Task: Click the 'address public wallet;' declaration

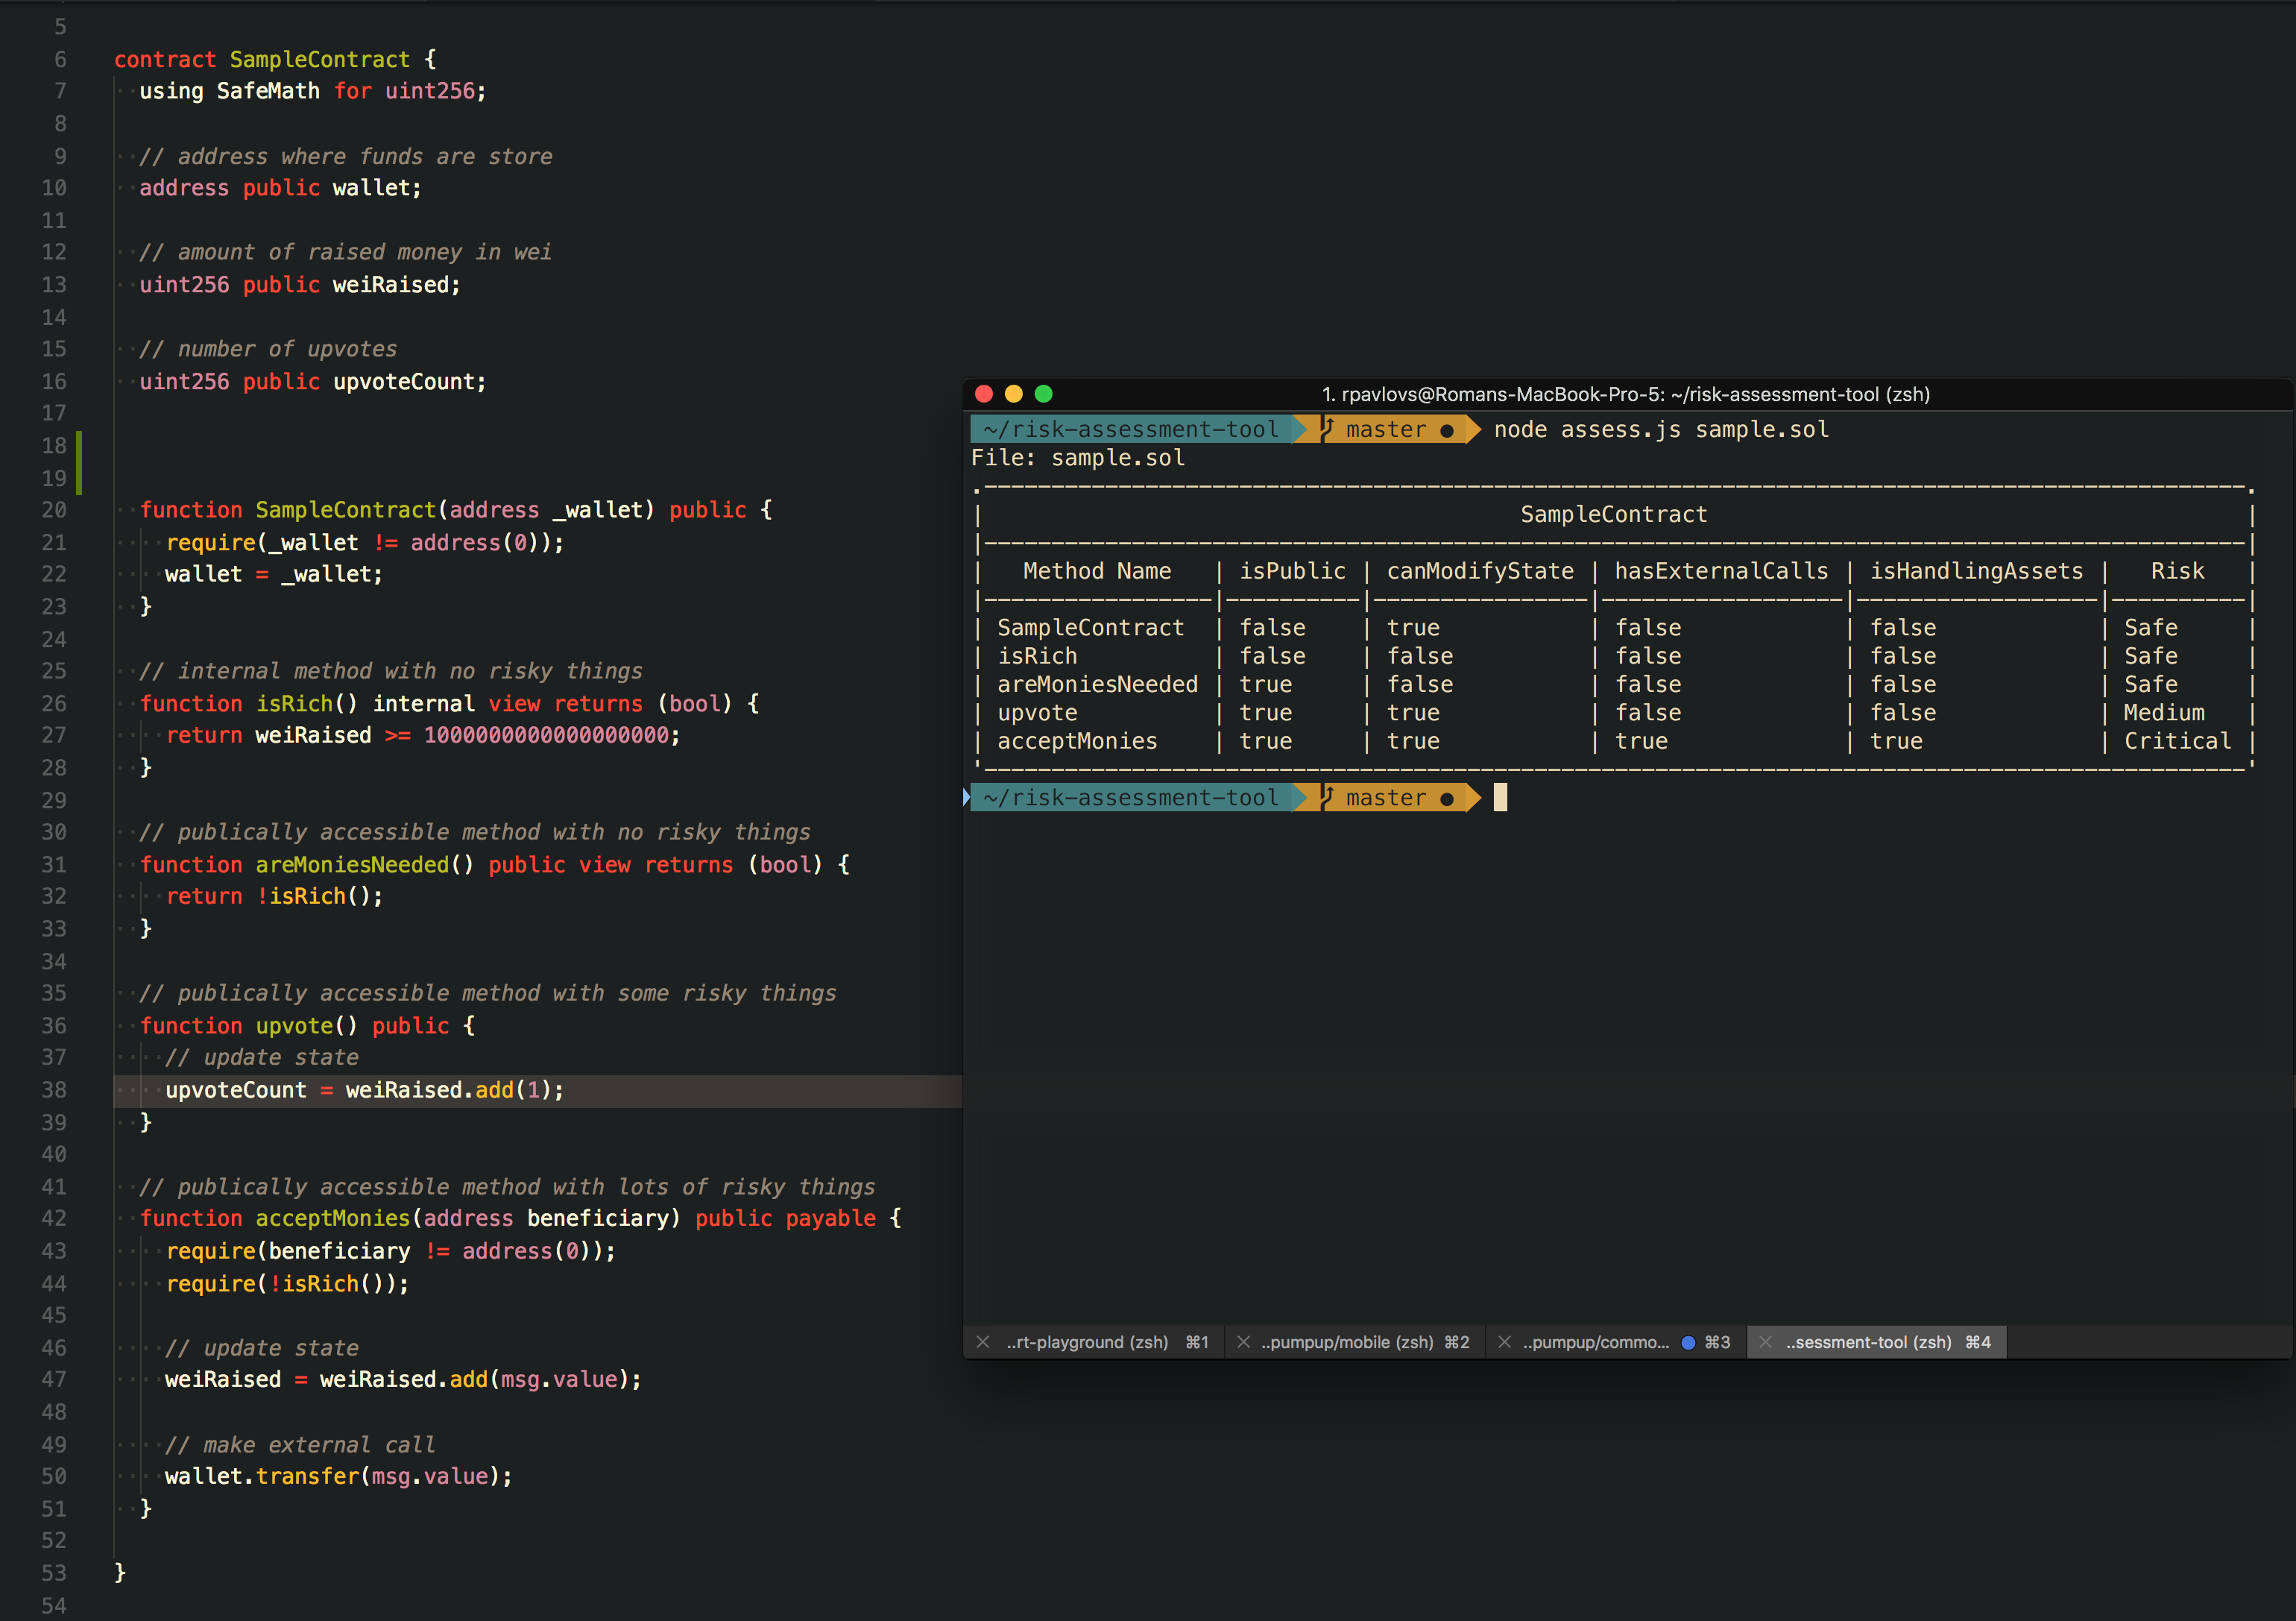Action: tap(280, 188)
